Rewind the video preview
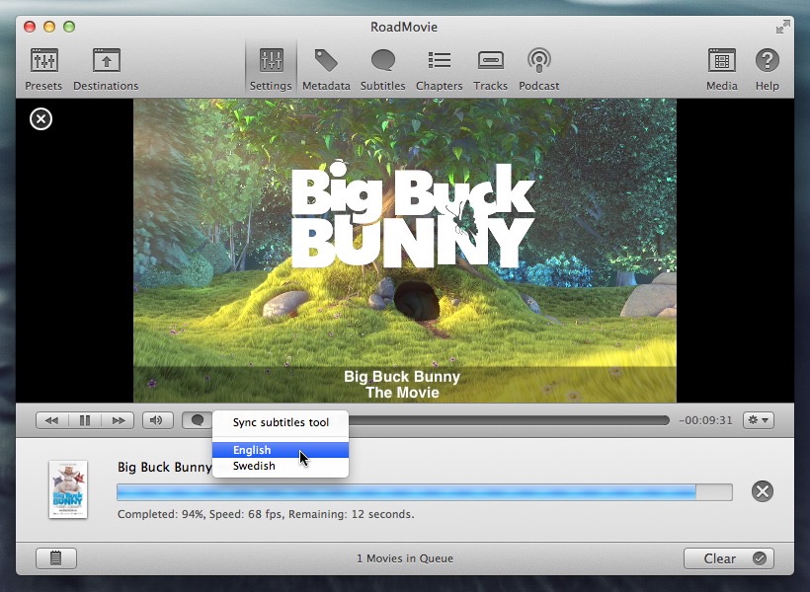 [x=52, y=420]
